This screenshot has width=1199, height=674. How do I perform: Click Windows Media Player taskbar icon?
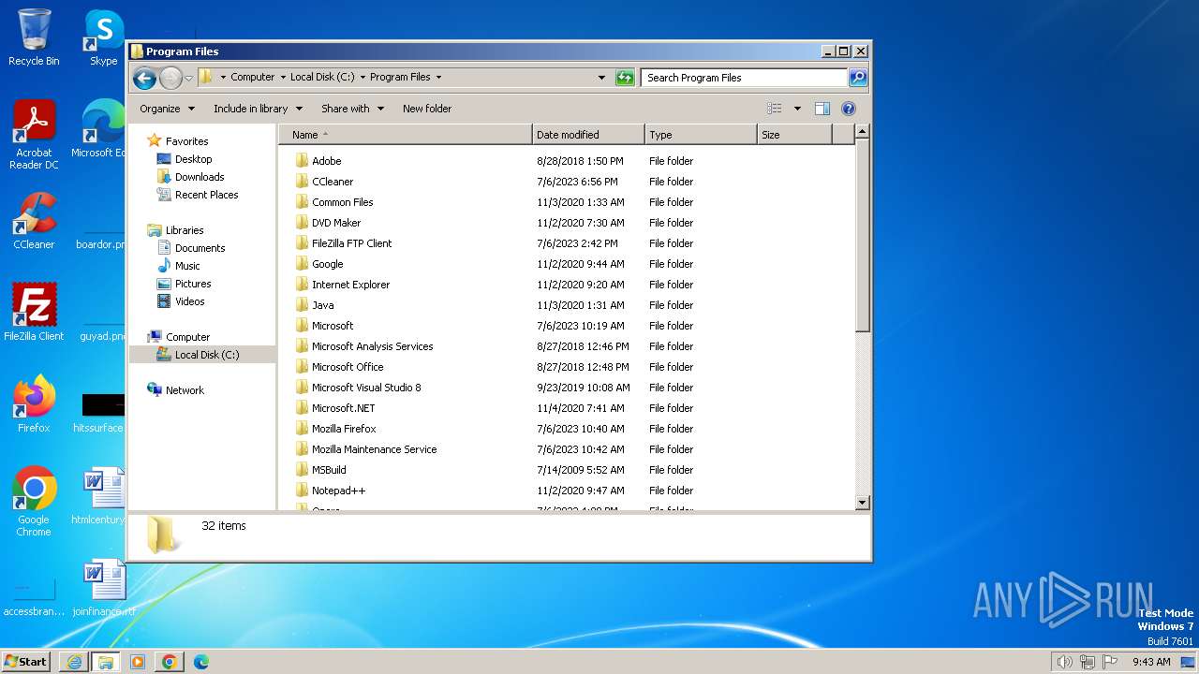[x=137, y=662]
